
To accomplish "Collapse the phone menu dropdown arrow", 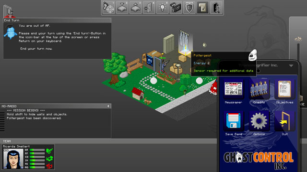I will pyautogui.click(x=291, y=66).
